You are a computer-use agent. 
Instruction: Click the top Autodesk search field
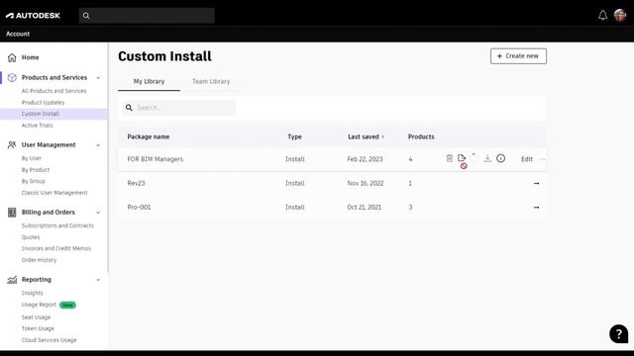click(147, 16)
